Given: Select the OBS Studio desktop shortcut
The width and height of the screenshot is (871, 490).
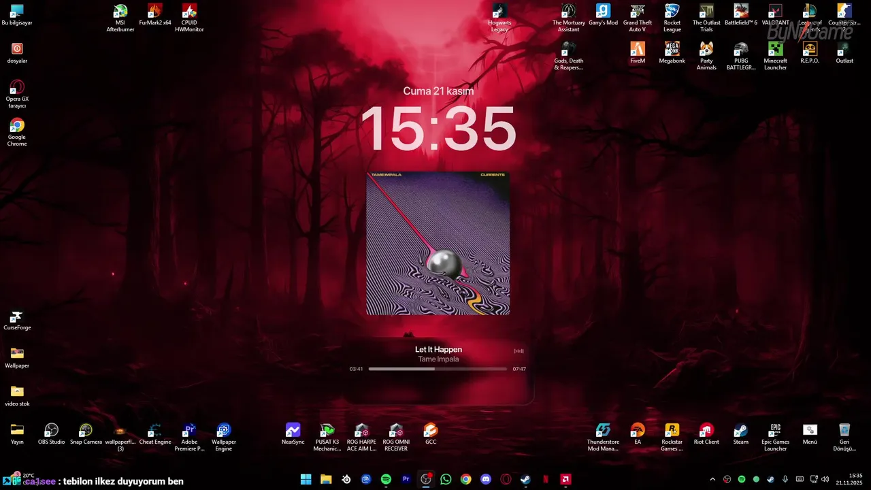Looking at the screenshot, I should pyautogui.click(x=52, y=434).
